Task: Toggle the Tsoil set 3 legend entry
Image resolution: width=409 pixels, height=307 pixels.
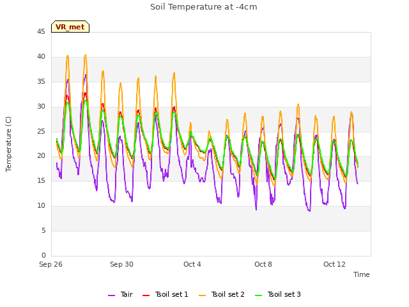Action: coord(278,294)
